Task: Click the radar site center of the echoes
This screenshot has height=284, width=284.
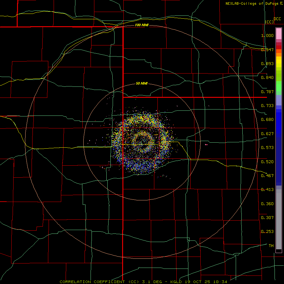Action: pos(141,143)
